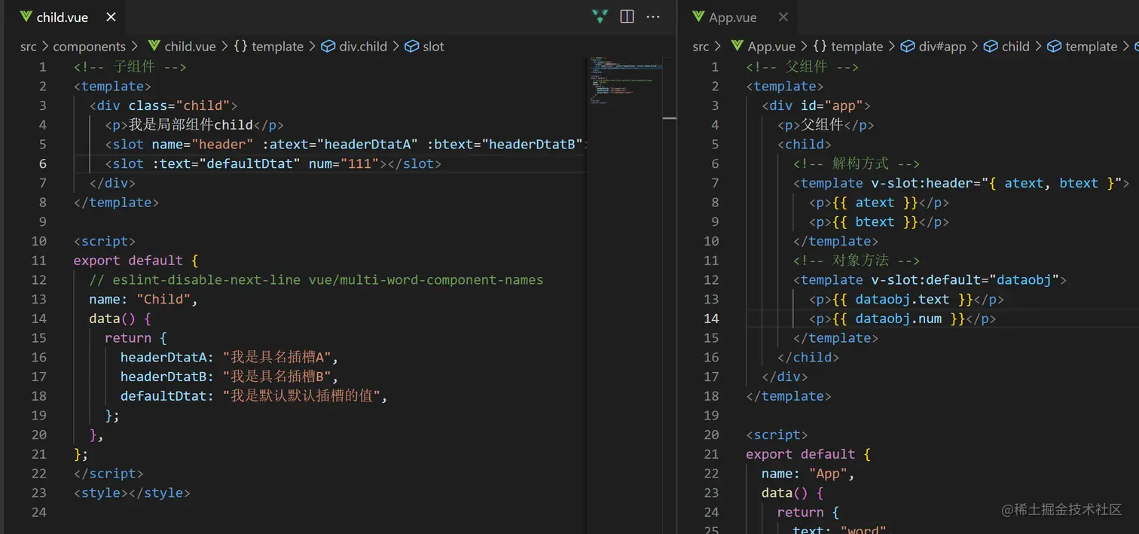
Task: Select the child breadcrumb in App.vue
Action: [1015, 47]
